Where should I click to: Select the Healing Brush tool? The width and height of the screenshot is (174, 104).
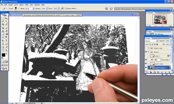[x=3, y=28]
